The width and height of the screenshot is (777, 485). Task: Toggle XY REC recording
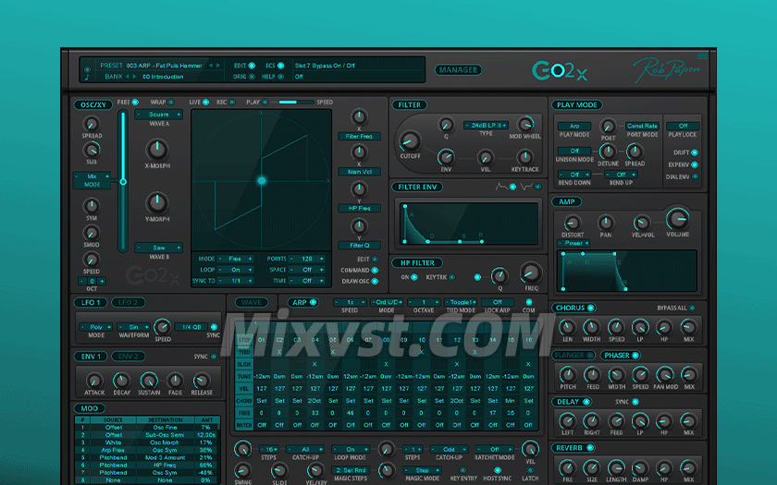(x=232, y=102)
